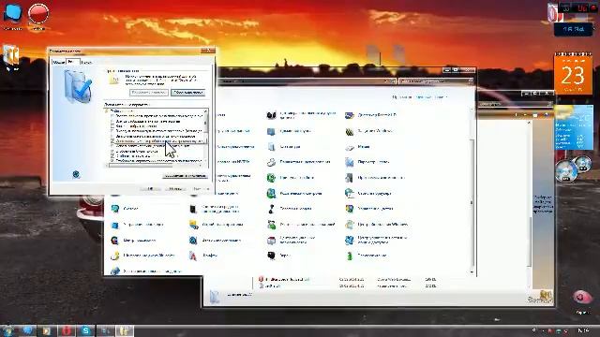
Task: Open Мышь (Mouse) in Control Panel
Action: [357, 147]
